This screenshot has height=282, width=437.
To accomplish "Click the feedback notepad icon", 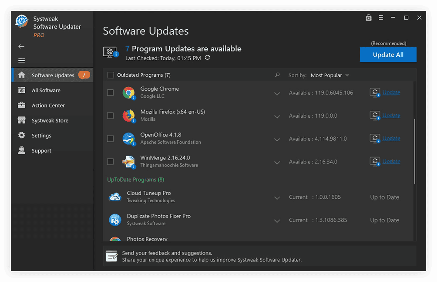I will coord(111,256).
